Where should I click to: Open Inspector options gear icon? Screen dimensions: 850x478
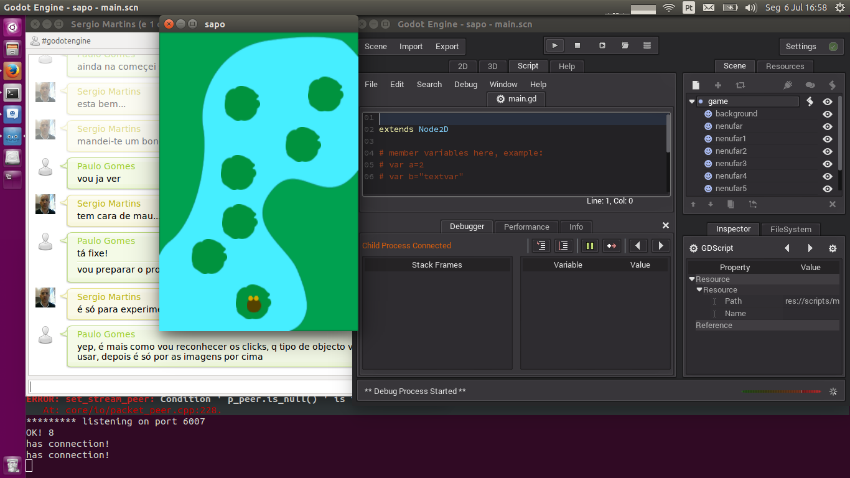coord(833,248)
